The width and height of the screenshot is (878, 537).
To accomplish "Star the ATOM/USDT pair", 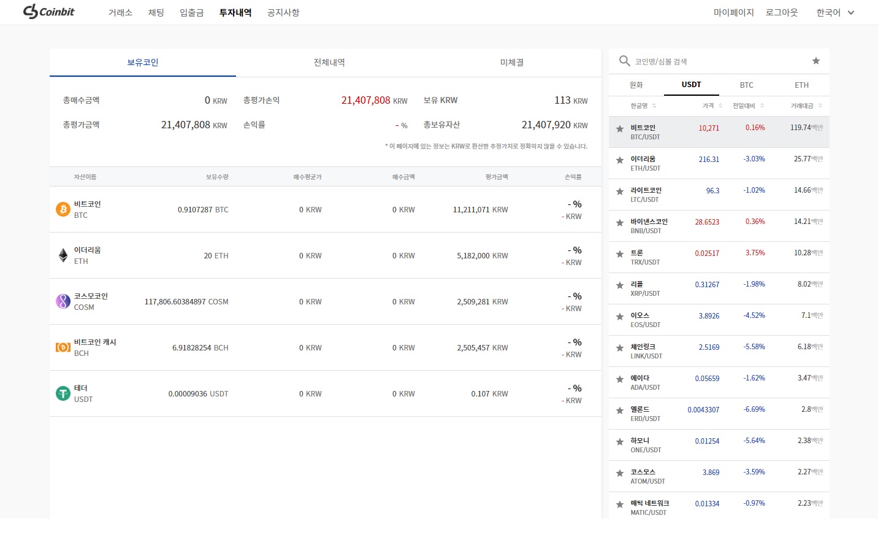I will tap(619, 473).
